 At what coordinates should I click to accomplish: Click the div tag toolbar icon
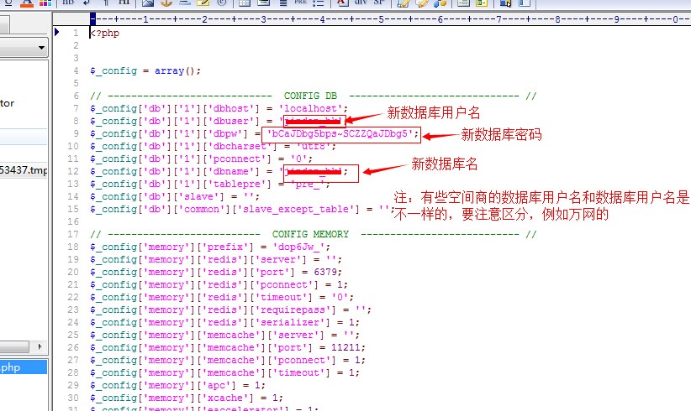tap(360, 3)
